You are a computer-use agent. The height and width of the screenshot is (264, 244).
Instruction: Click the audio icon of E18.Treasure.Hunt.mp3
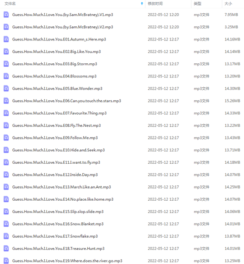6,248
